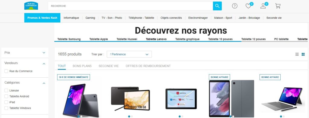Select the Tablette Windows checkbox

pos(6,108)
